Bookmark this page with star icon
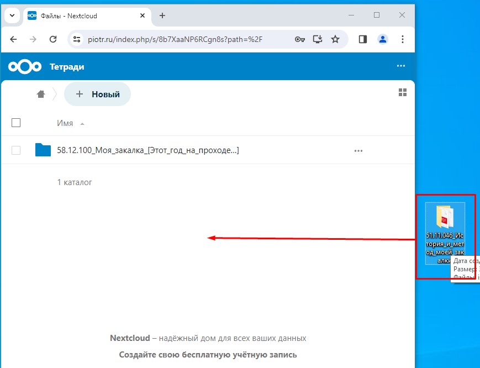The width and height of the screenshot is (480, 368). [x=335, y=39]
